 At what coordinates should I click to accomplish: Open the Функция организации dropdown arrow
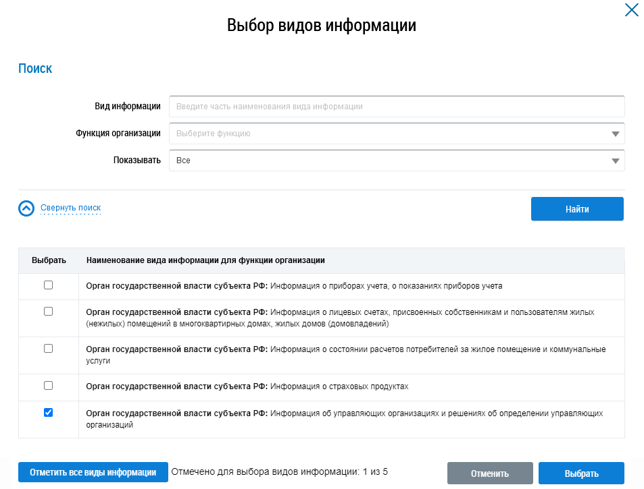tap(615, 134)
